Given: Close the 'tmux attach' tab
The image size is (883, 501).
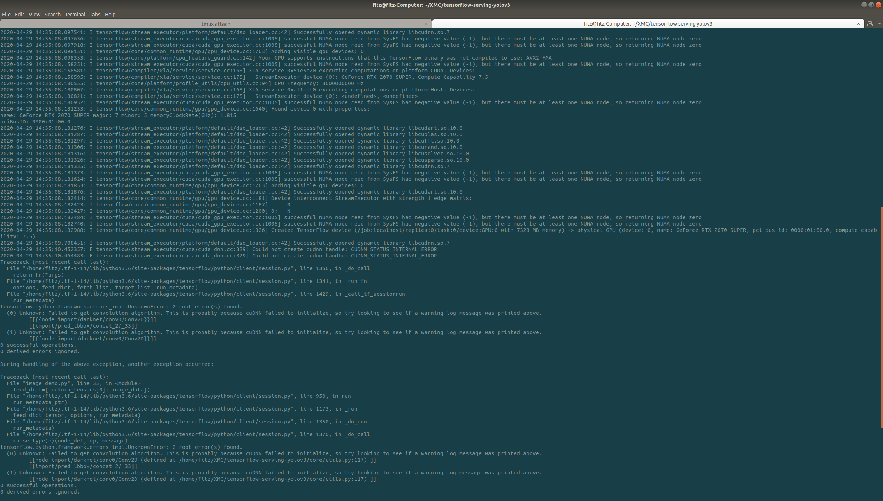Looking at the screenshot, I should point(426,24).
